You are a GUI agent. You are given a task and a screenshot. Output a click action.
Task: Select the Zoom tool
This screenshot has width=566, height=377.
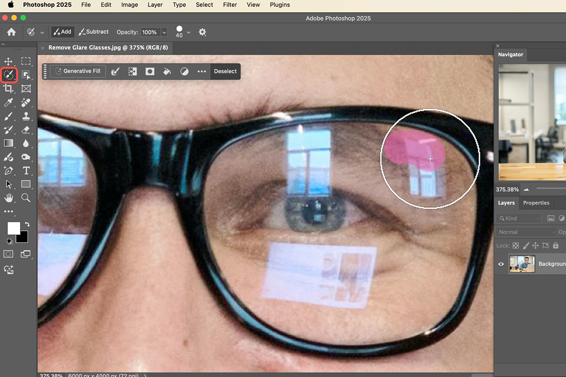tap(26, 198)
